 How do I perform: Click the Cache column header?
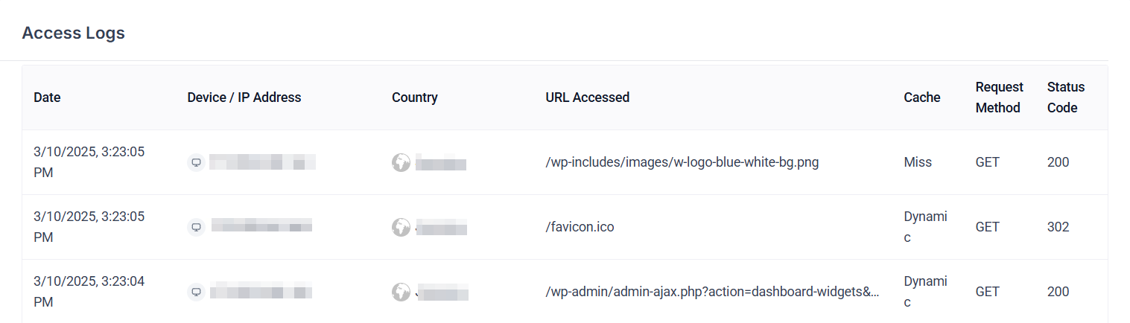(922, 97)
